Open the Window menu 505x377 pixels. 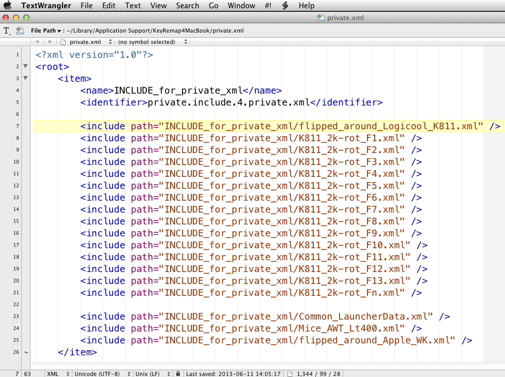(x=241, y=6)
